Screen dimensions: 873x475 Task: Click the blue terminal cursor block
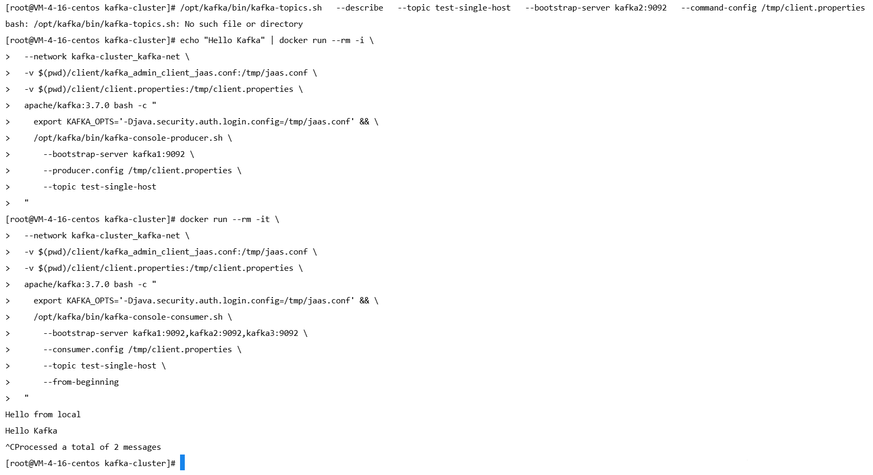coord(182,463)
